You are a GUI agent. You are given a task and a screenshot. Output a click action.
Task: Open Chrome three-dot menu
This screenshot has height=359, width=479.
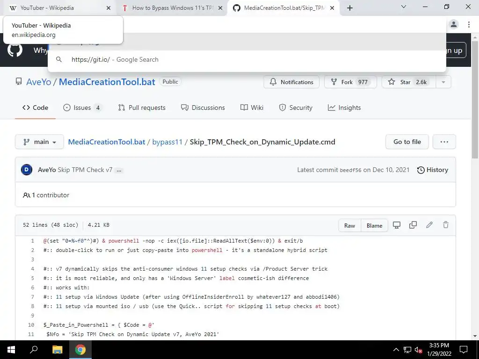[469, 24]
